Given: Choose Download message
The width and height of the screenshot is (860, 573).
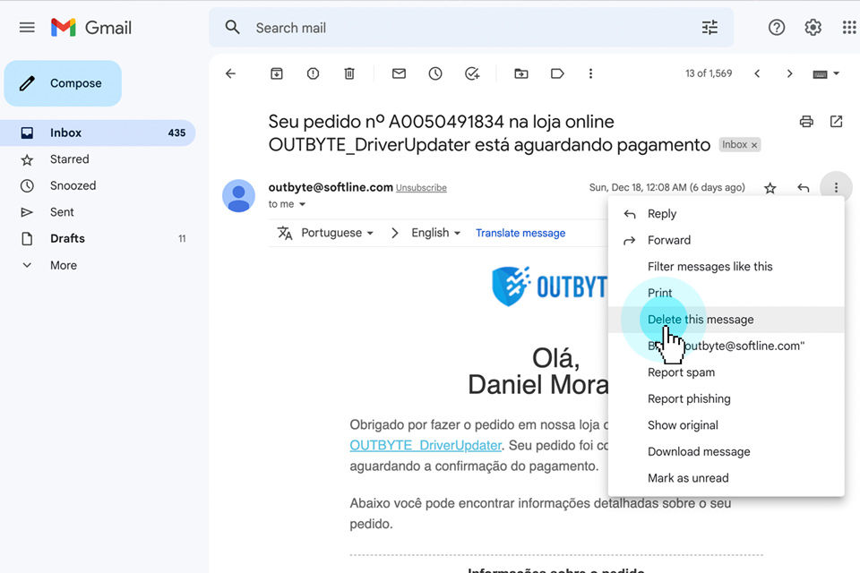Looking at the screenshot, I should point(726,452).
